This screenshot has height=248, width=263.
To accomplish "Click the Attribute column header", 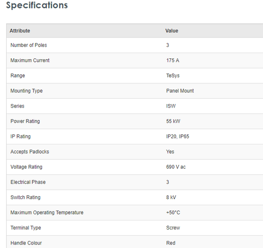I will click(x=20, y=31).
